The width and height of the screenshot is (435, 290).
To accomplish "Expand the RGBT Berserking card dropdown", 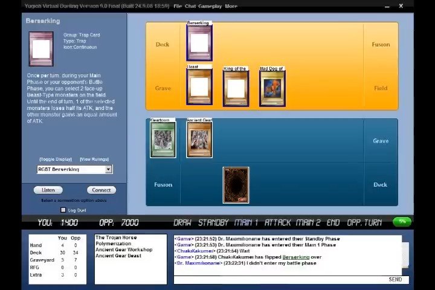I will pyautogui.click(x=109, y=169).
